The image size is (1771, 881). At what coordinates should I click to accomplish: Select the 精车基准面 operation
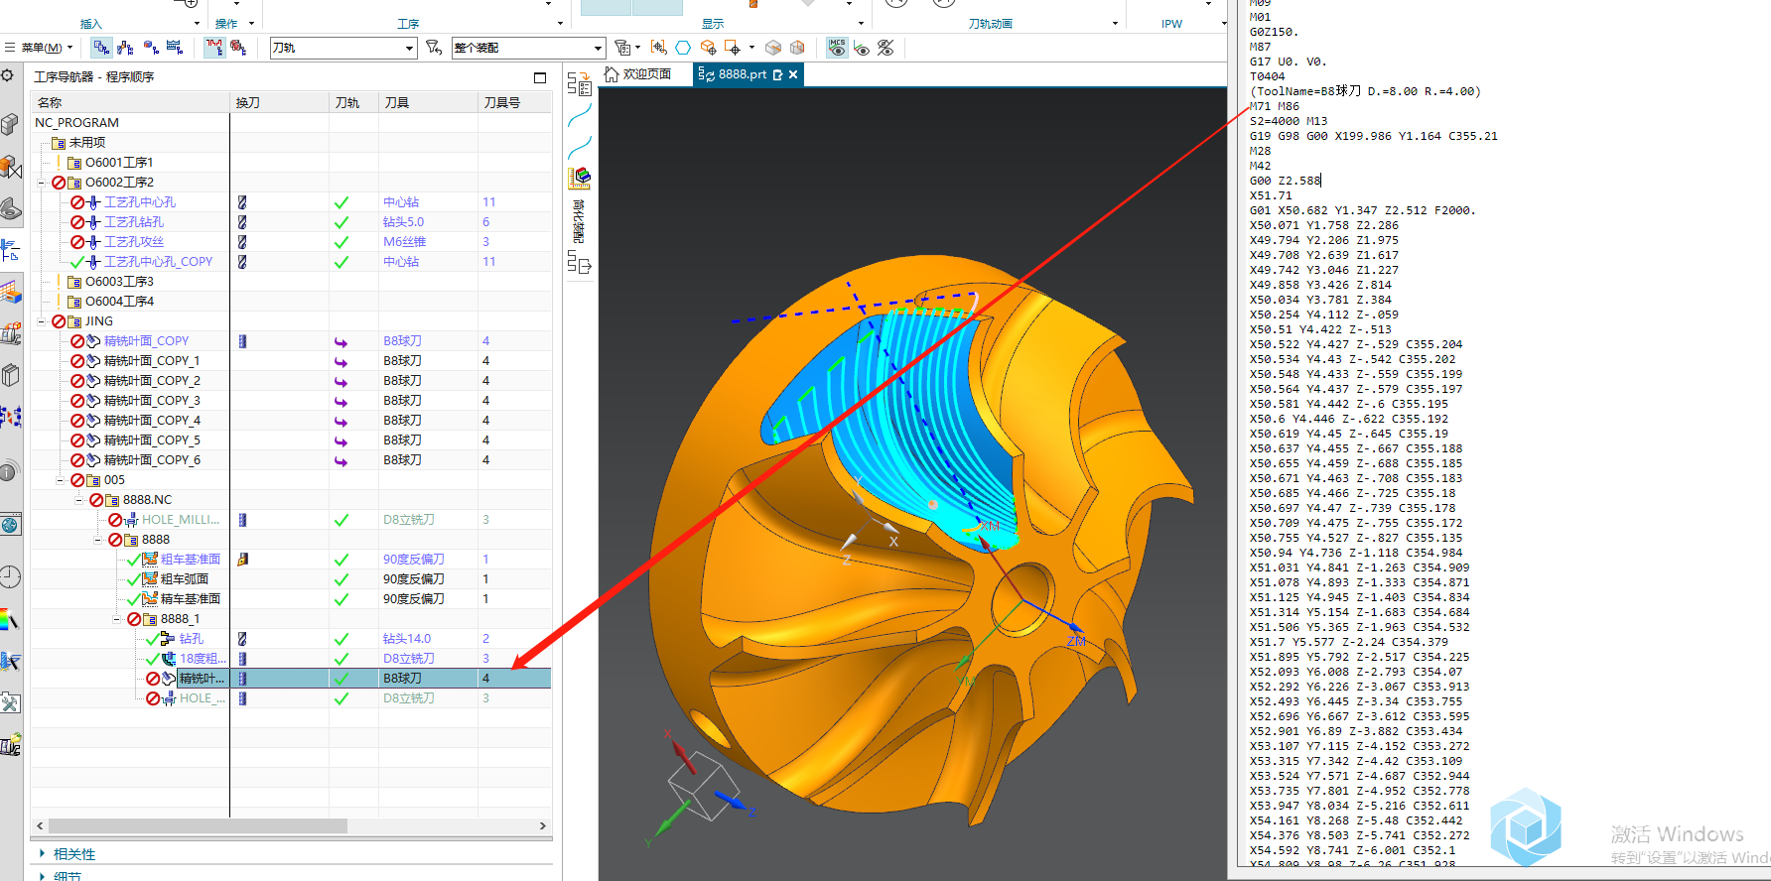(x=191, y=598)
